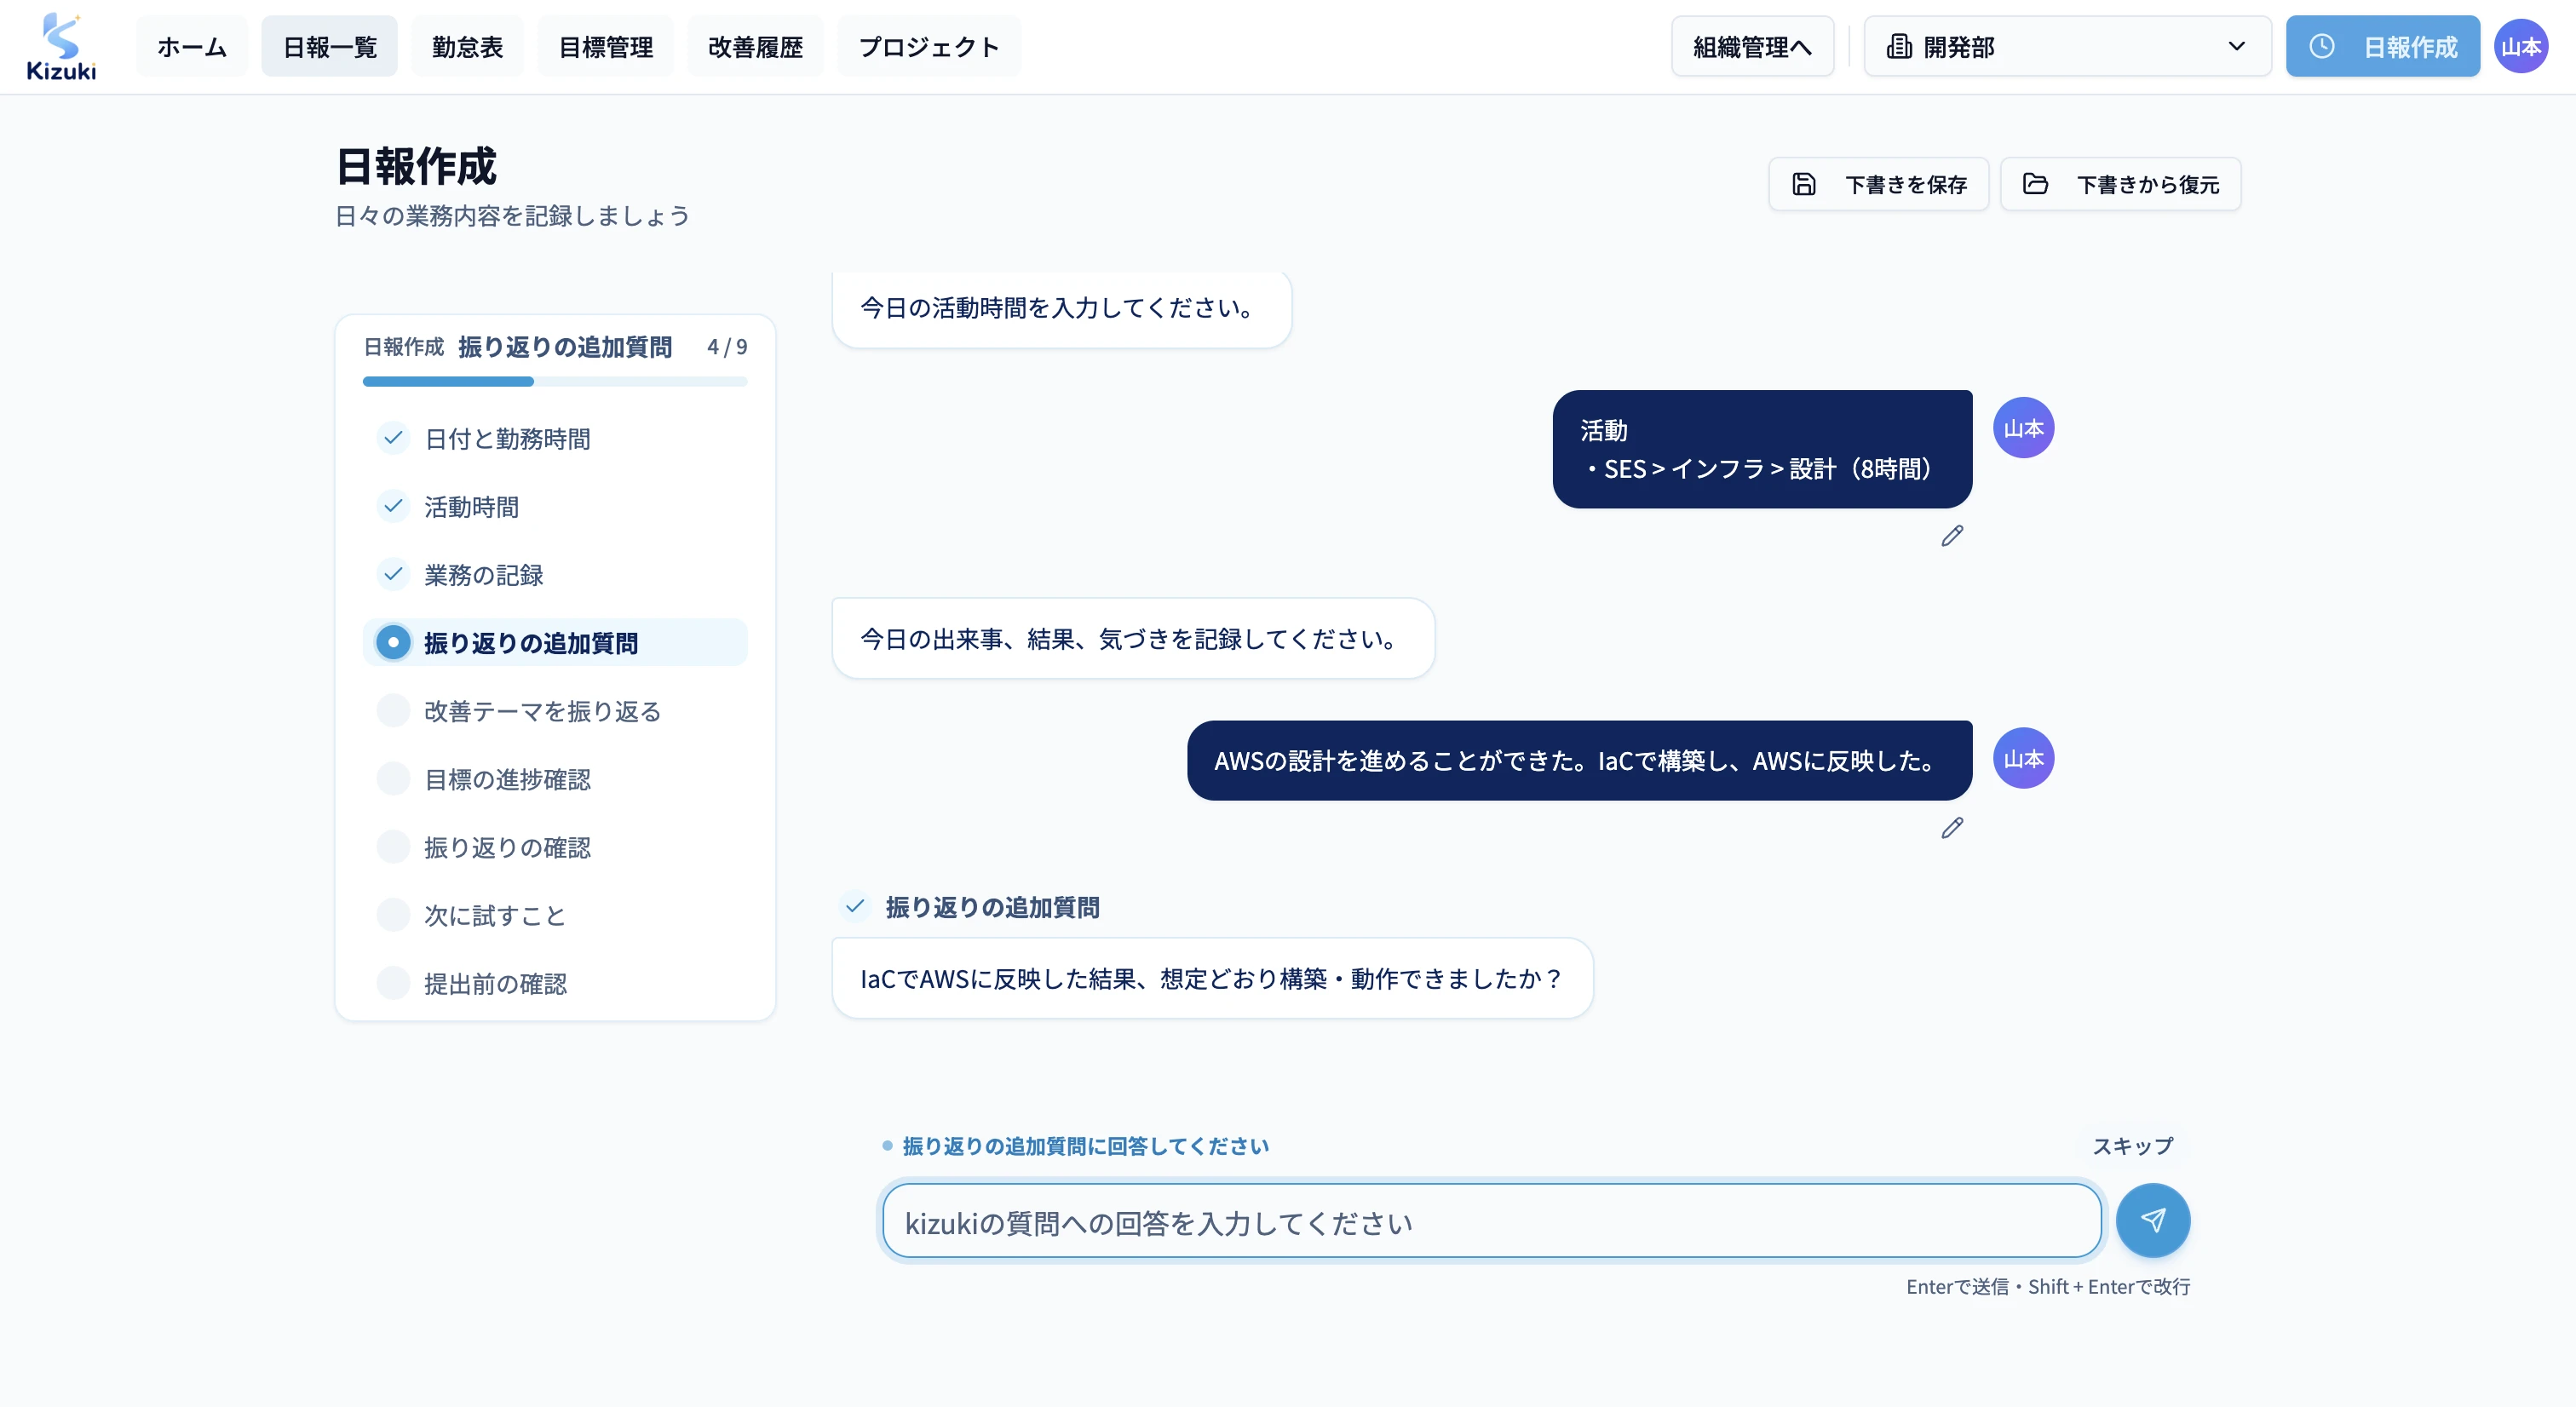This screenshot has height=1407, width=2576.
Task: Select step 改善テーマを振り返る
Action: click(x=555, y=710)
